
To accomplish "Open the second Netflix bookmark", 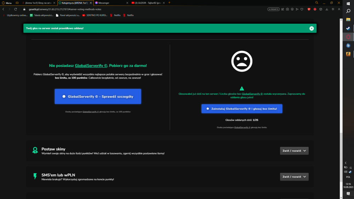I will 129,15.
